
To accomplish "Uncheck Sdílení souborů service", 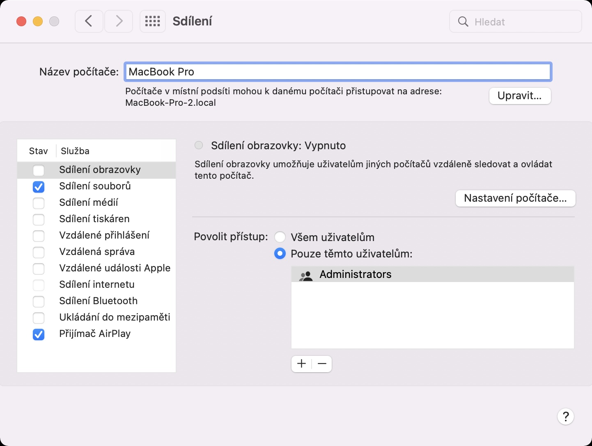I will pyautogui.click(x=39, y=187).
